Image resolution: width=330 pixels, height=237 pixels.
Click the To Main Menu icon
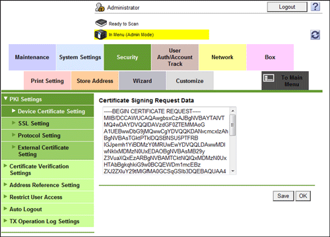point(269,78)
